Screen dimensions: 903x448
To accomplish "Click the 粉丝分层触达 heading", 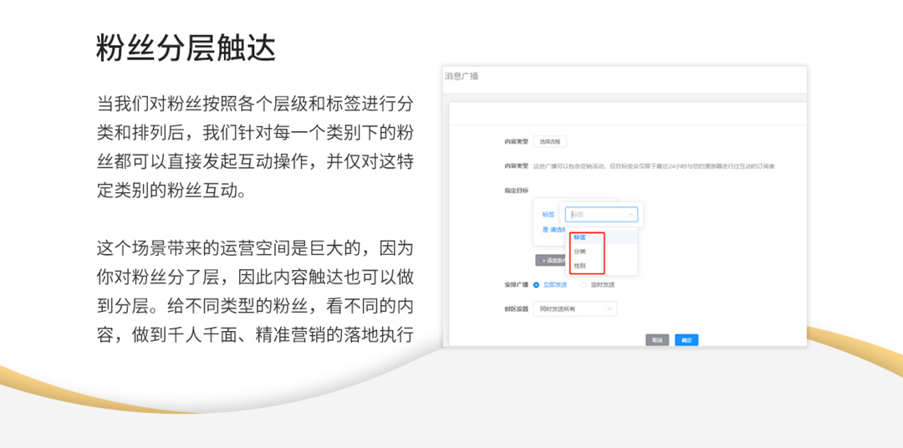I will (186, 47).
